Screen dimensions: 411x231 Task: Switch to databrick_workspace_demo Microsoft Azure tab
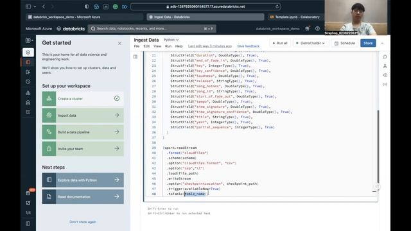[84, 17]
